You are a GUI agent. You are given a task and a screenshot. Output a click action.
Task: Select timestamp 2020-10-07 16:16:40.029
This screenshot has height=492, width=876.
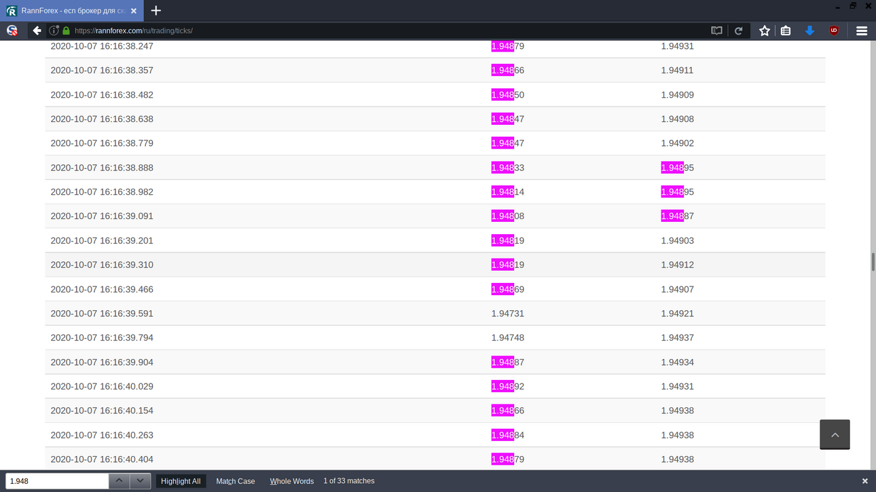click(102, 387)
